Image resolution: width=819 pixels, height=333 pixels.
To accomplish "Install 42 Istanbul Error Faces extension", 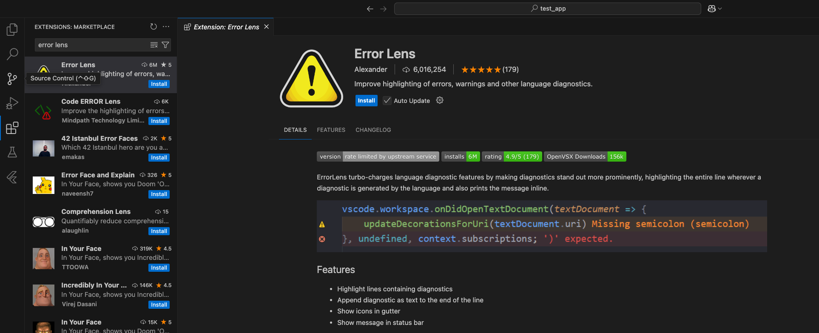I will (159, 158).
